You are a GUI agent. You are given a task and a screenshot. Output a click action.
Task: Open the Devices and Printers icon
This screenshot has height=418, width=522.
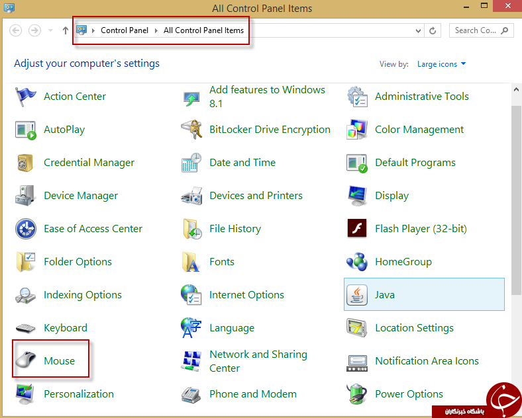(x=191, y=196)
